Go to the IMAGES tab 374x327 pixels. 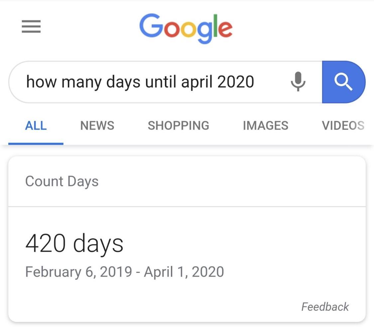(266, 125)
